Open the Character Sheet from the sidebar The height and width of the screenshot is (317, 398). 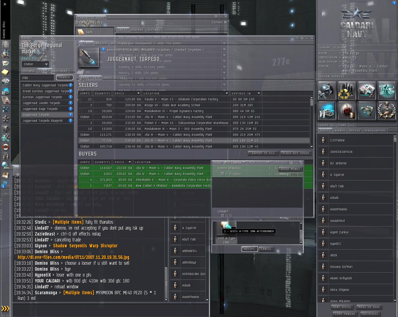(5, 44)
